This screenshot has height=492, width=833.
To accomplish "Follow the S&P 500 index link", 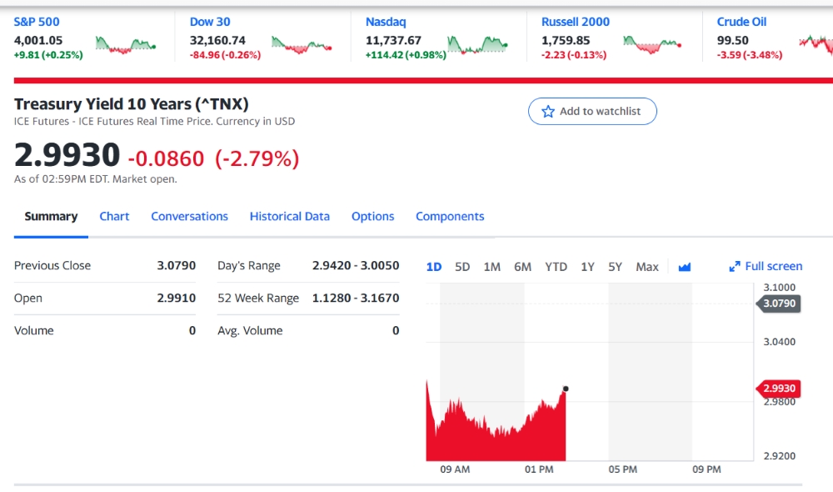I will [x=37, y=22].
